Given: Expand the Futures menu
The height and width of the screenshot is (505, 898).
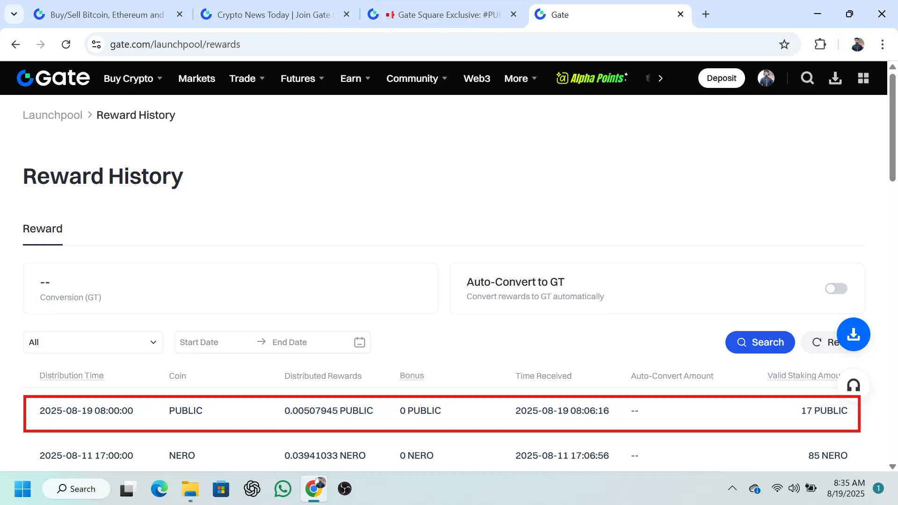Looking at the screenshot, I should coord(303,78).
